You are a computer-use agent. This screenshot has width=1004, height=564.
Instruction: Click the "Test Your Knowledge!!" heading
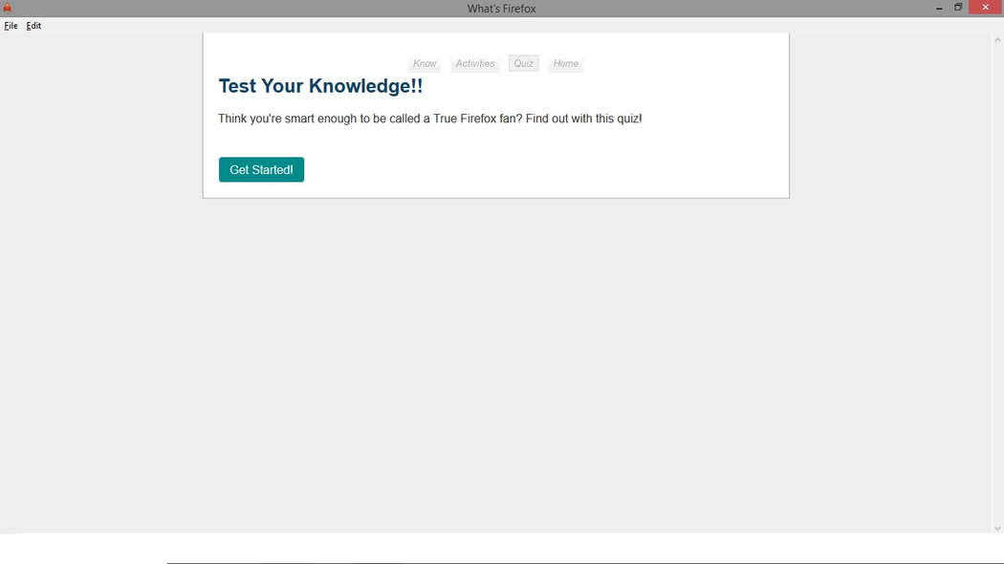(x=320, y=86)
